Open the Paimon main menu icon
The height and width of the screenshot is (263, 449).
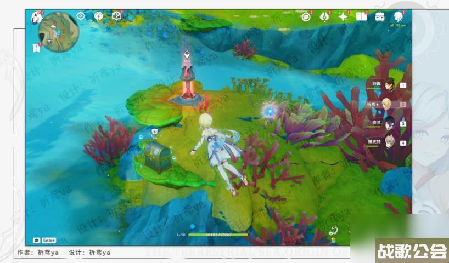click(37, 17)
